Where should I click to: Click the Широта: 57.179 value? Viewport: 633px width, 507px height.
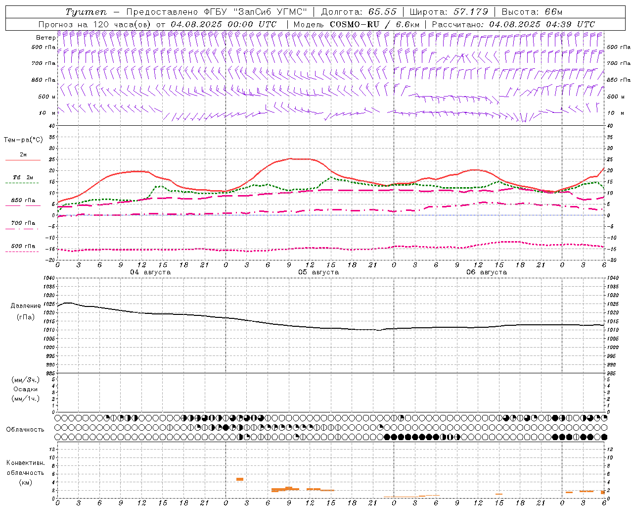coord(450,12)
